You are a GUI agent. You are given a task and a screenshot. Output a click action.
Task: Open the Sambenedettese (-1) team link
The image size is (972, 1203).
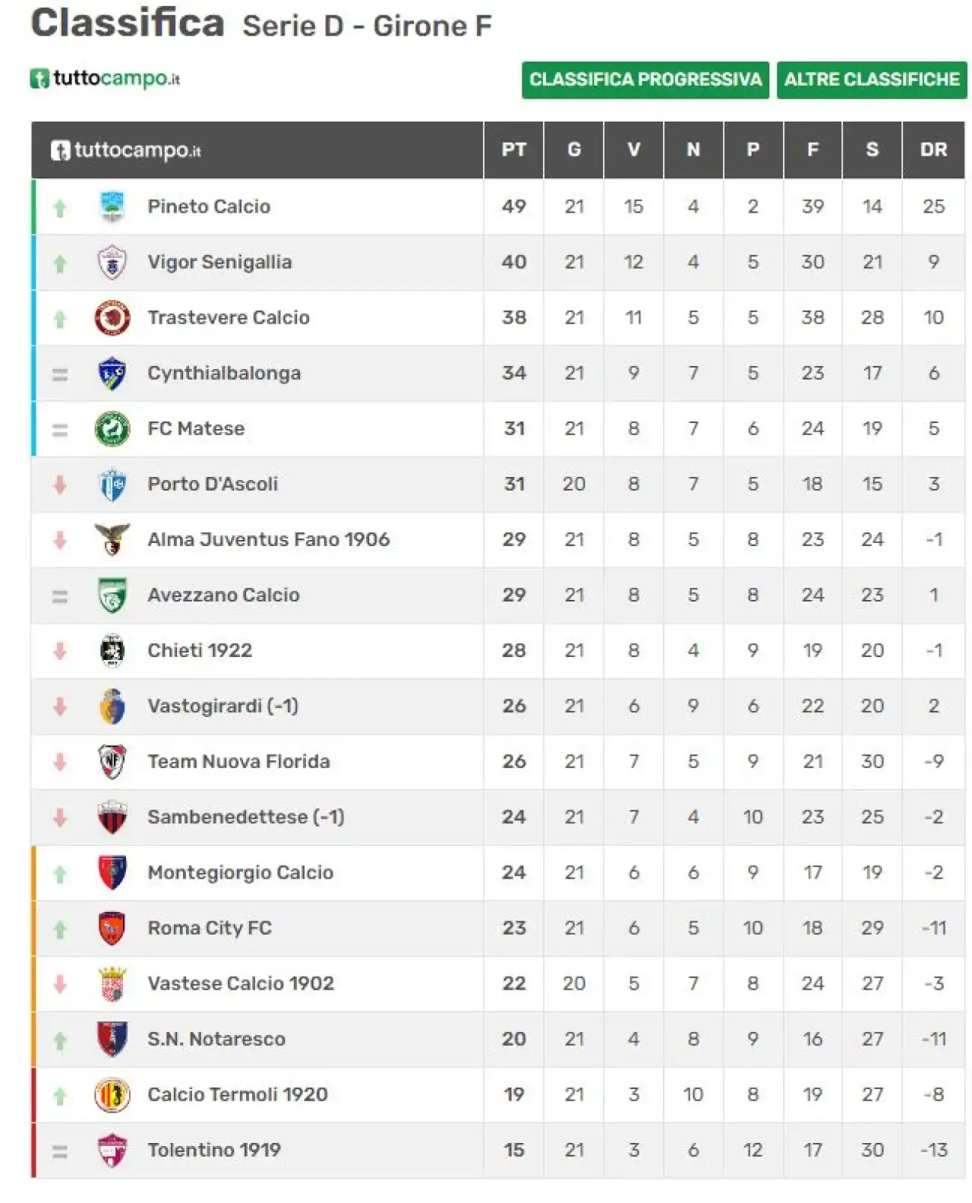pos(246,817)
